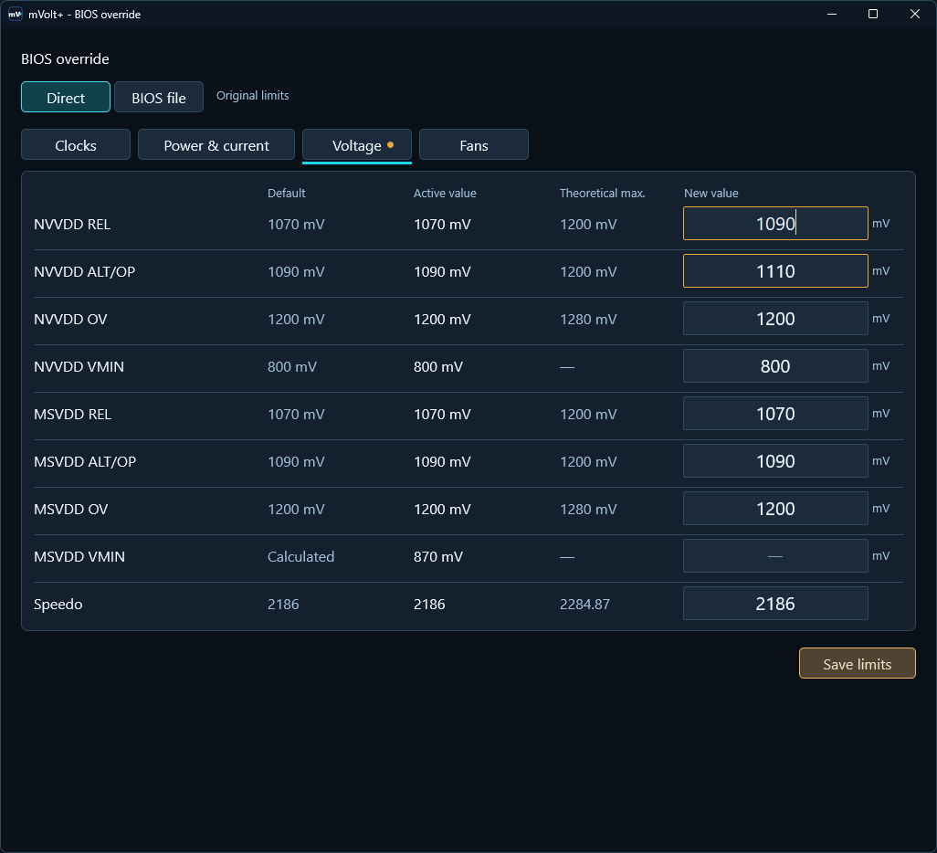937x853 pixels.
Task: Click the NVVDD OV new value field
Action: coord(775,319)
